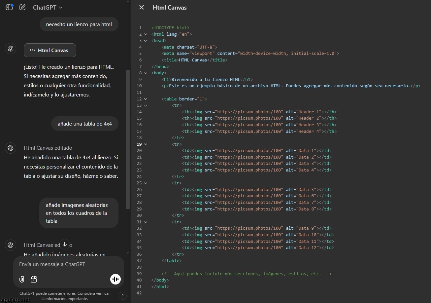Collapse the tr fold on line 25
The height and width of the screenshot is (303, 431).
pos(146,183)
